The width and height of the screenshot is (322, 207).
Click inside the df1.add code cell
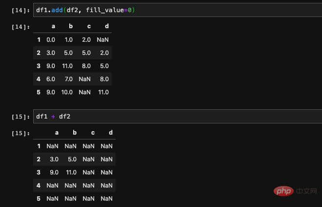[x=178, y=10]
